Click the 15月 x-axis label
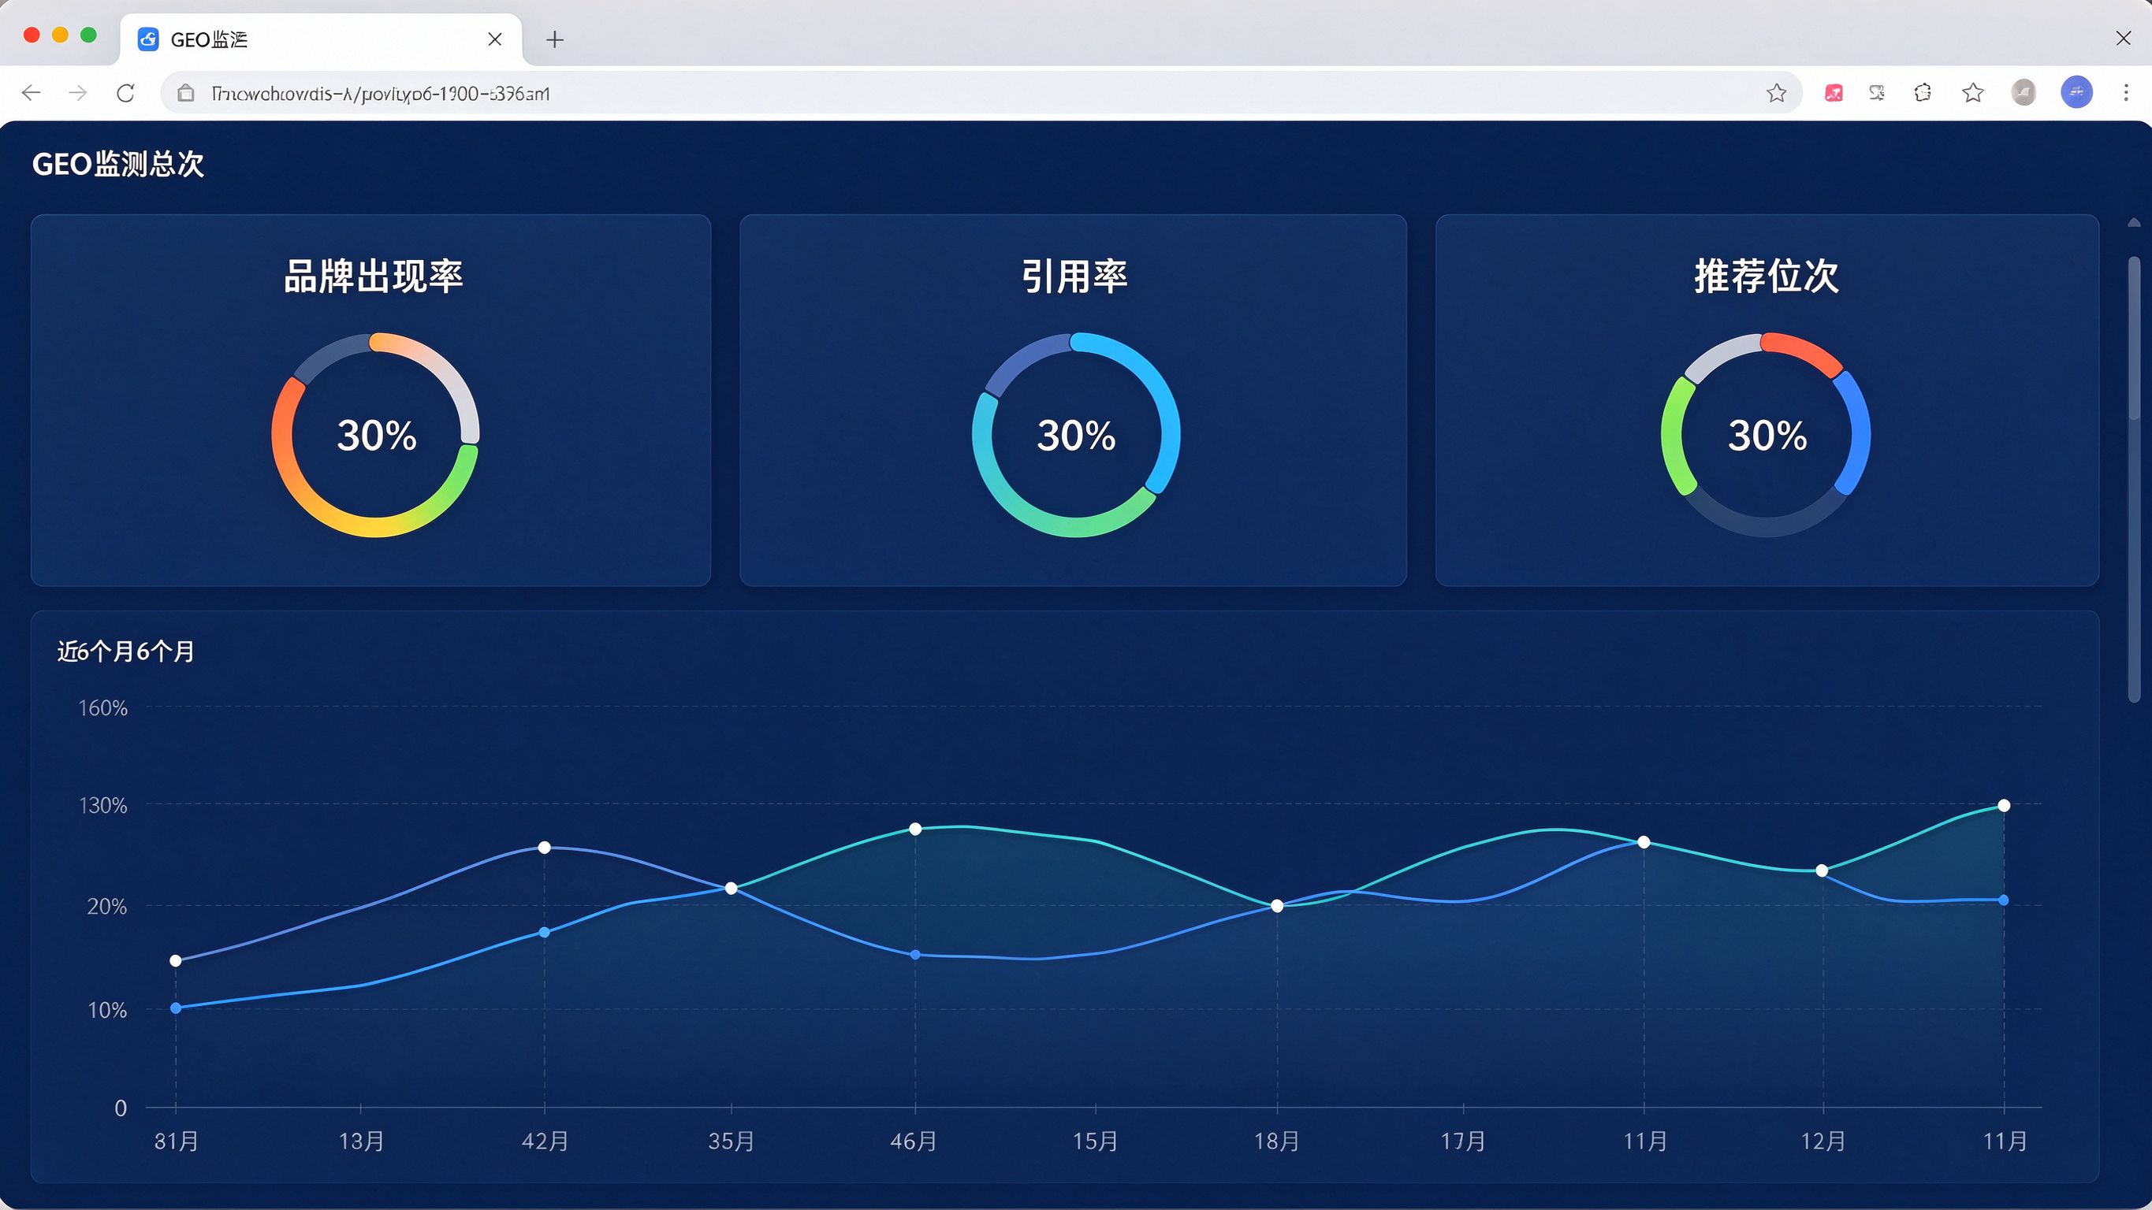 point(1095,1141)
